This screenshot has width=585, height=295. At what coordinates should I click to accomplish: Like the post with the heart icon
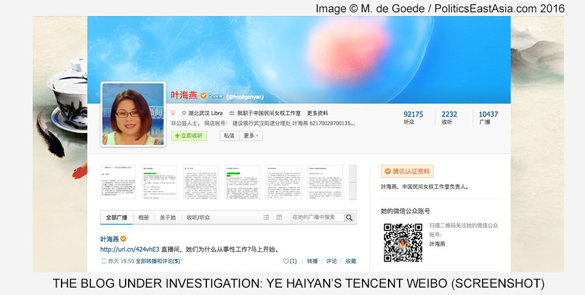[x=286, y=261]
